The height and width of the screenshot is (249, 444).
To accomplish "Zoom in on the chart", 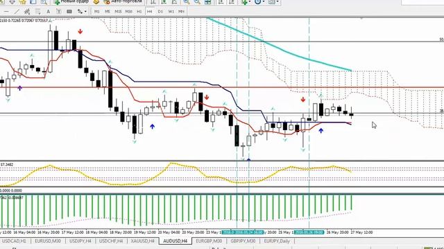I will point(187,1).
